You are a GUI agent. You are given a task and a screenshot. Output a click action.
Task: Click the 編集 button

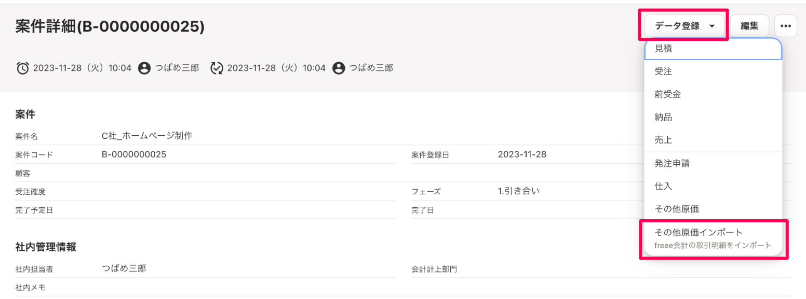[x=749, y=26]
